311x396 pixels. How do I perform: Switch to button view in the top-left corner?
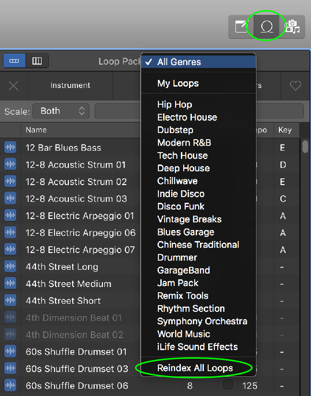pyautogui.click(x=14, y=61)
